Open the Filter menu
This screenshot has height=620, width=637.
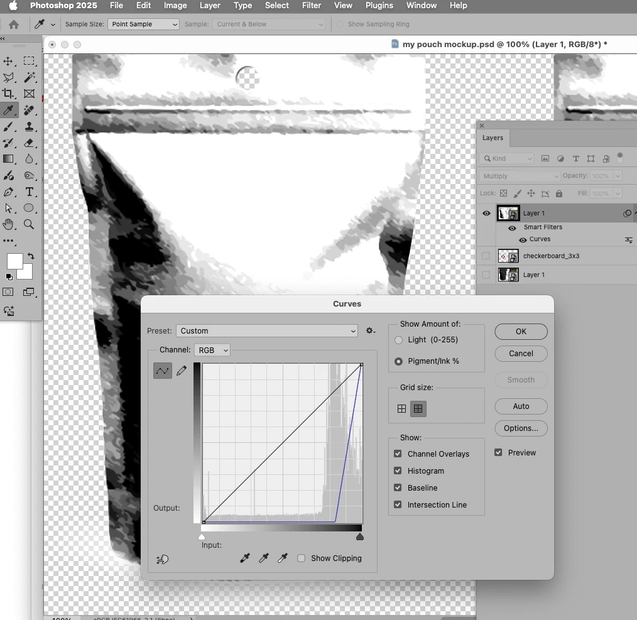click(x=312, y=5)
